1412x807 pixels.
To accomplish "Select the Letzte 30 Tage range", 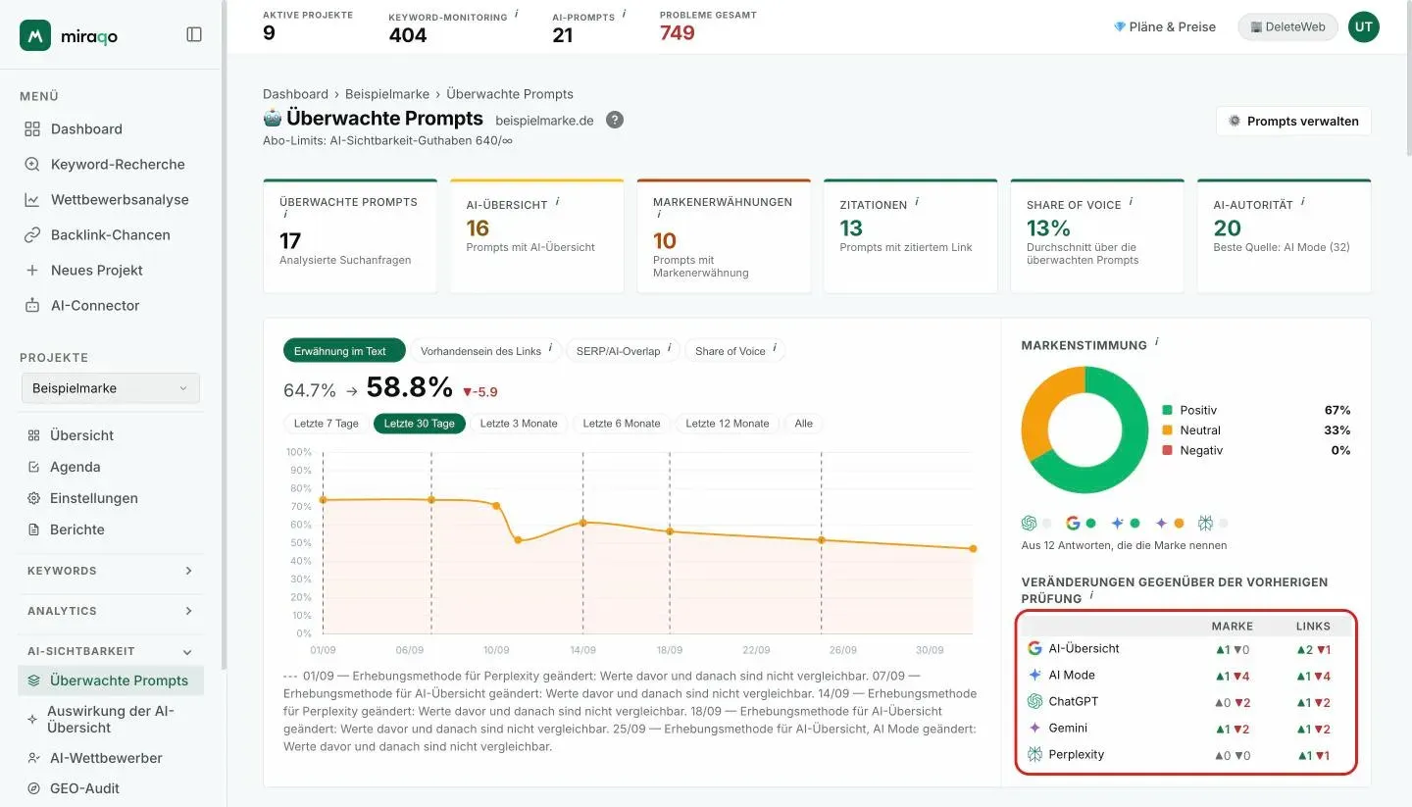I will tap(420, 424).
